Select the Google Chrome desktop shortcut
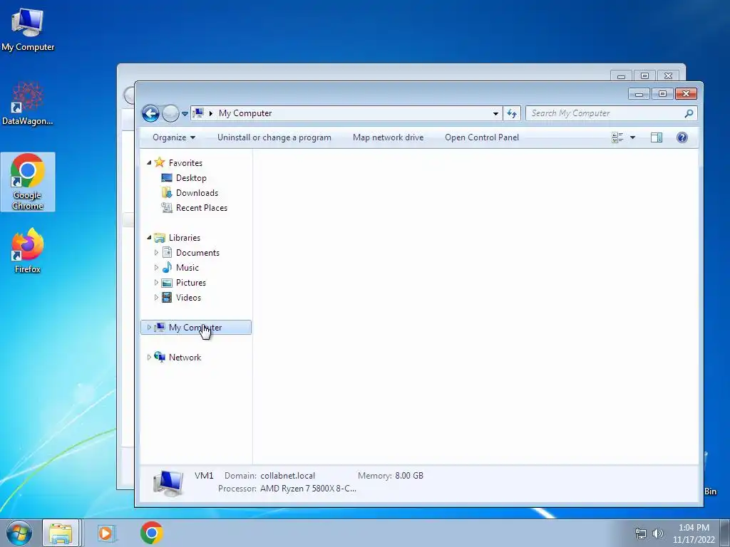The height and width of the screenshot is (547, 730). (x=28, y=182)
